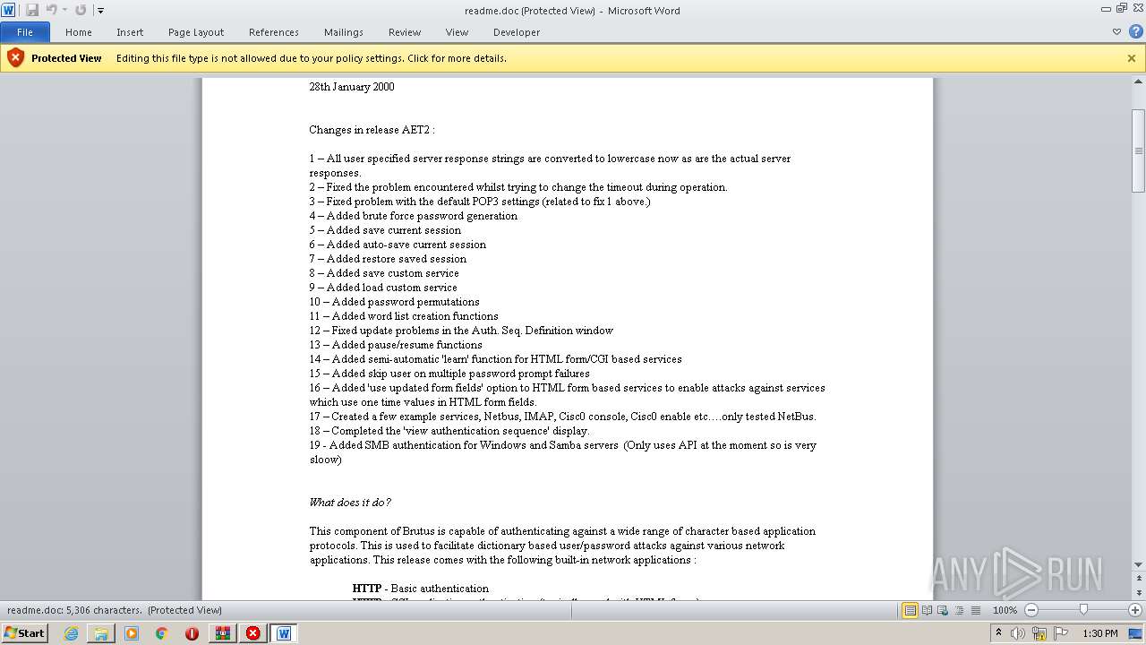Click line '9 – Added load custom service'
1146x645 pixels.
click(383, 288)
